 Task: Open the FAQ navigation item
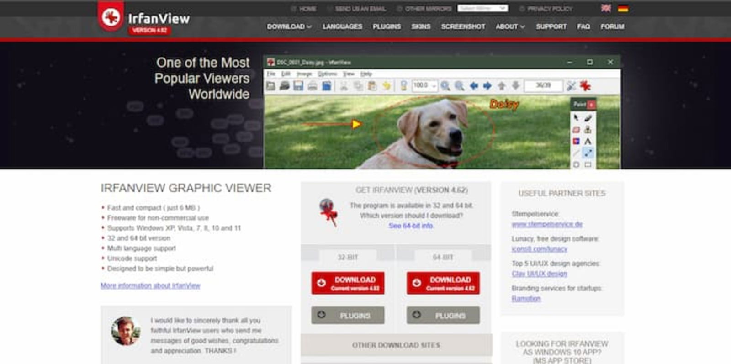click(583, 26)
